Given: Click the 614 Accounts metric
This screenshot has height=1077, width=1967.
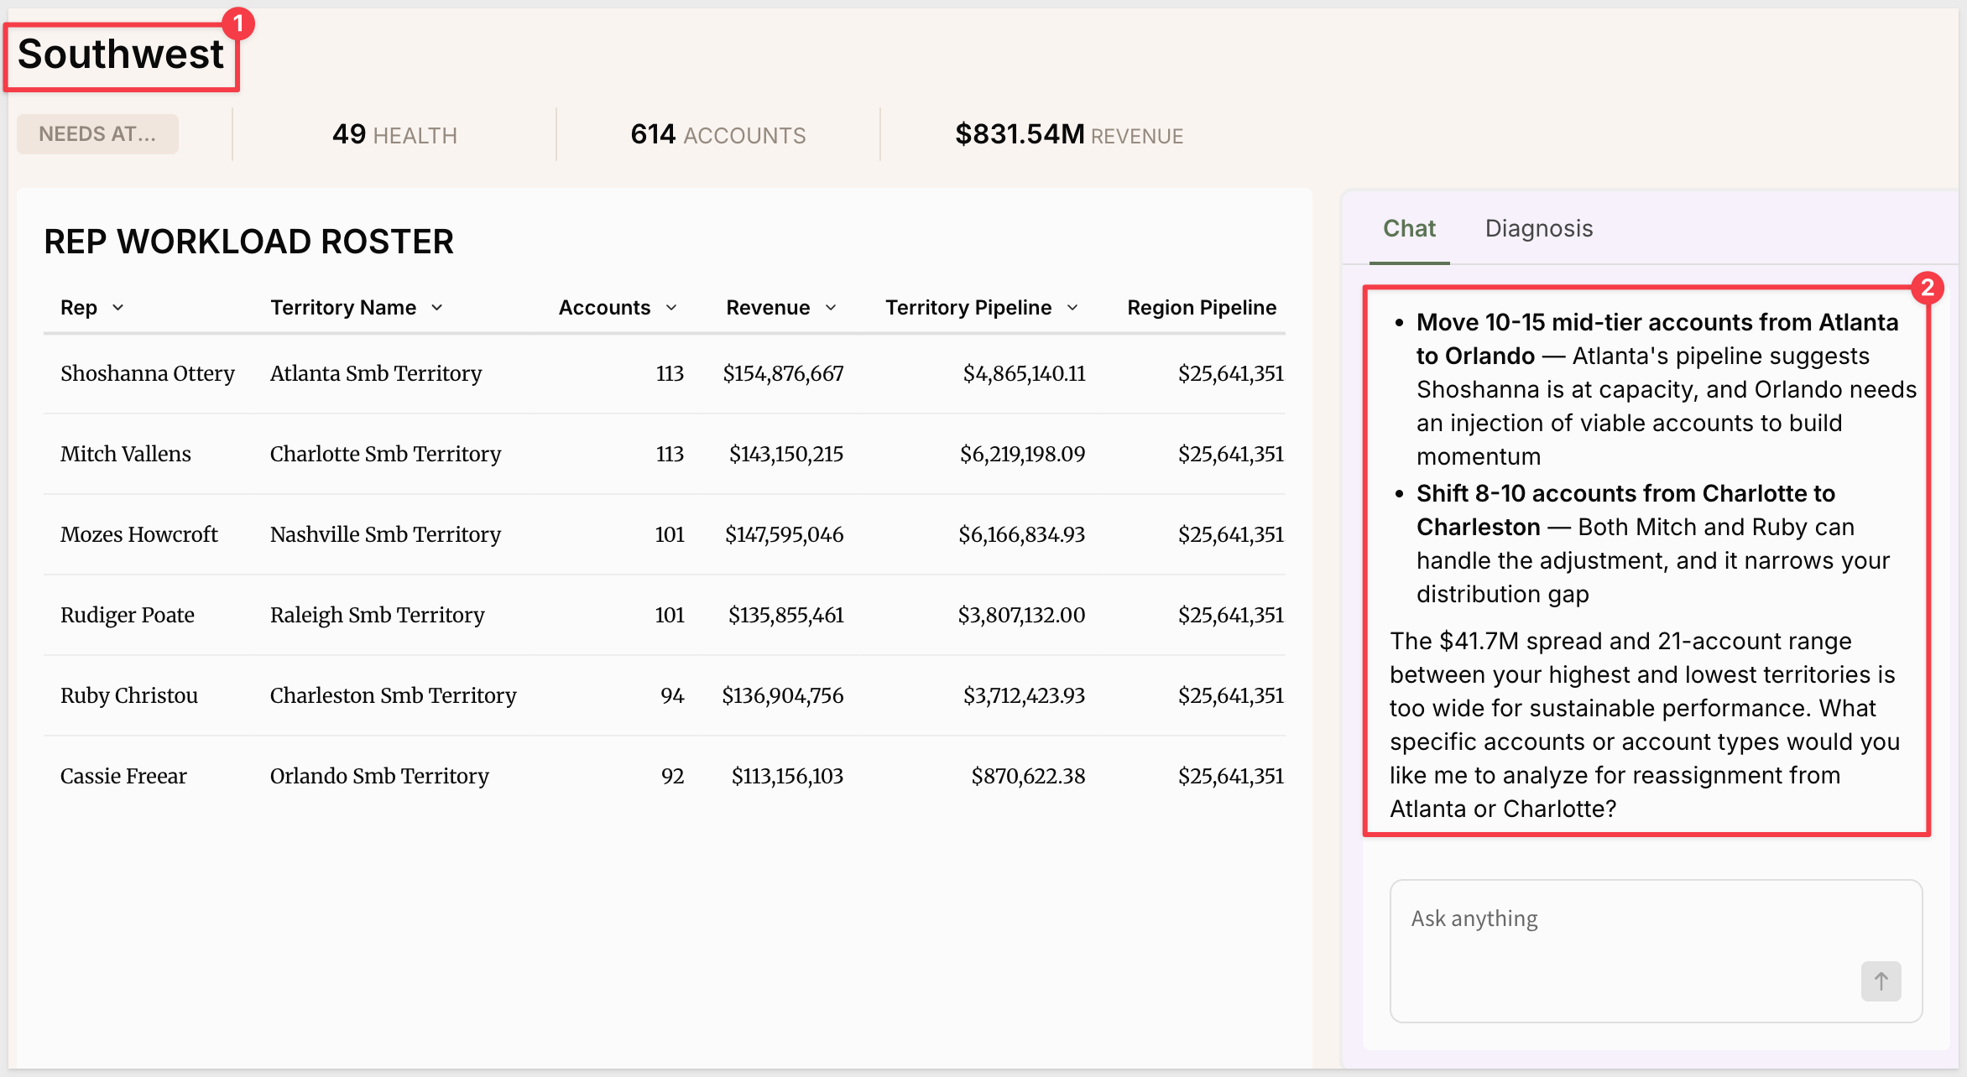Looking at the screenshot, I should 717,134.
